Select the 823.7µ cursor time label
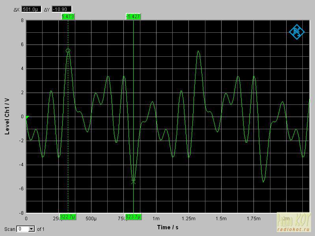The height and width of the screenshot is (236, 315). (x=133, y=217)
